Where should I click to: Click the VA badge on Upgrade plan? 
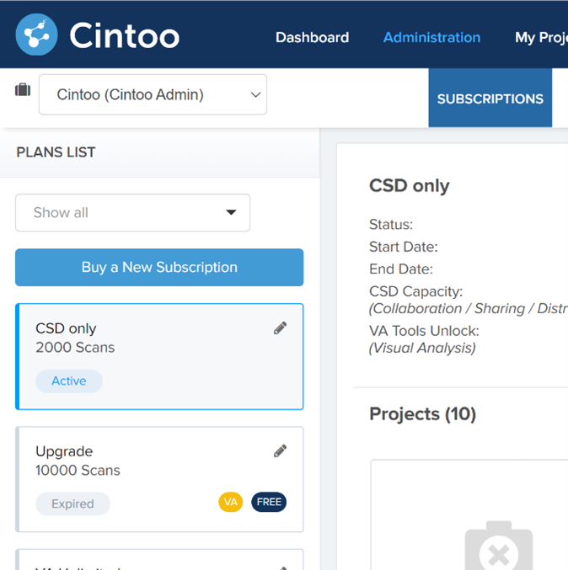tap(230, 502)
